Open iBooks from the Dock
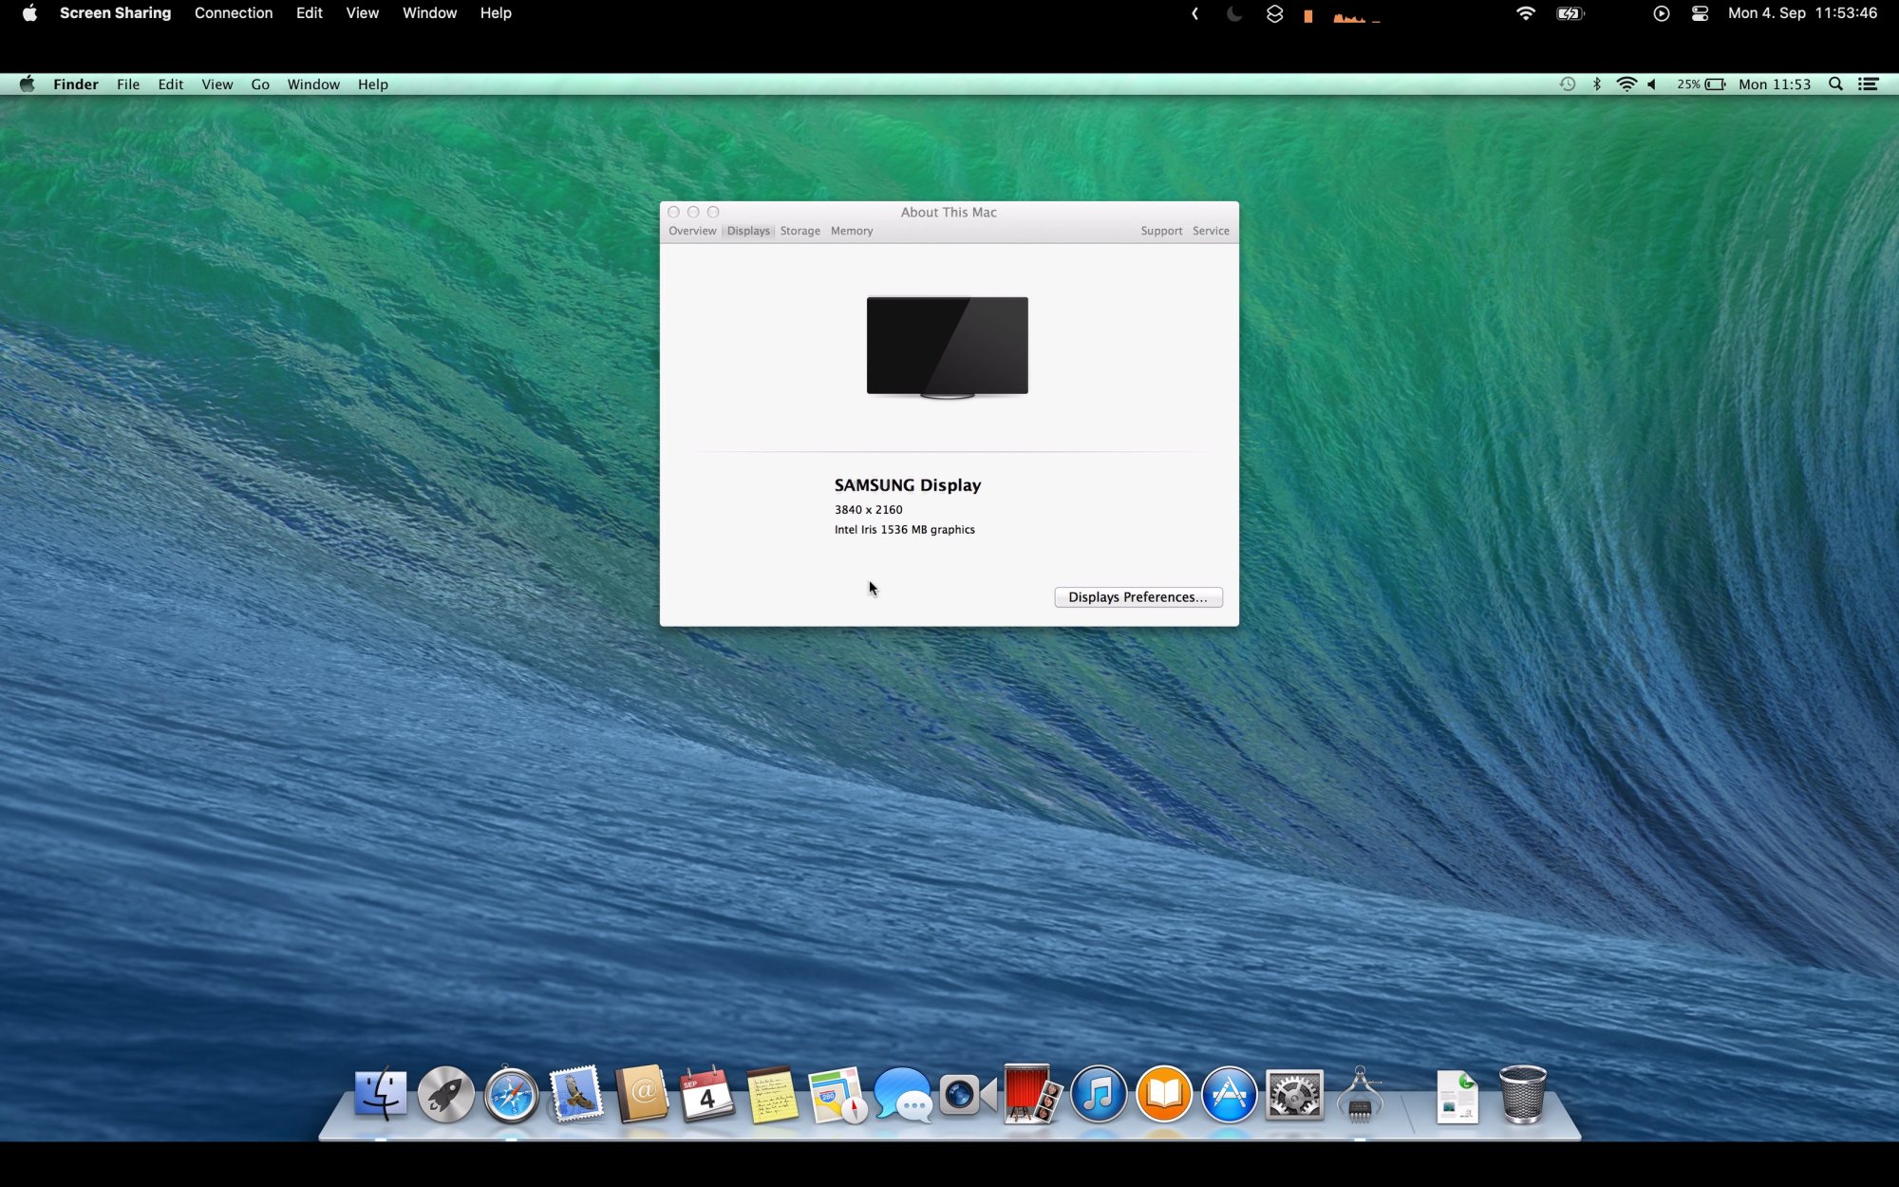The height and width of the screenshot is (1187, 1899). click(1163, 1093)
